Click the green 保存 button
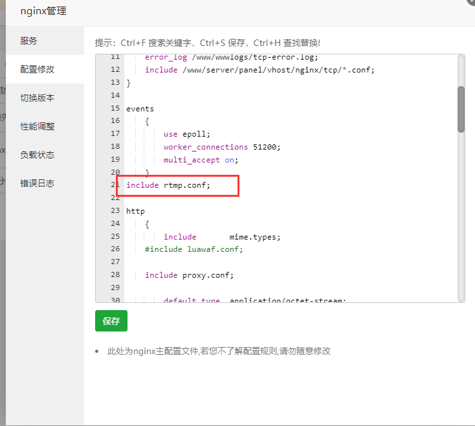This screenshot has height=426, width=475. tap(111, 320)
